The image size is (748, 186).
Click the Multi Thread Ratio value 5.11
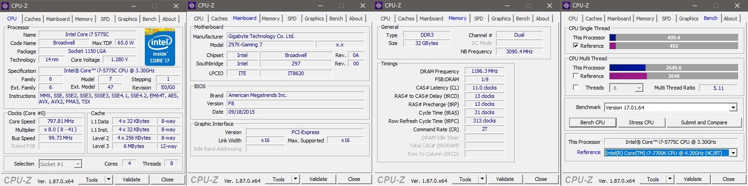click(x=719, y=88)
